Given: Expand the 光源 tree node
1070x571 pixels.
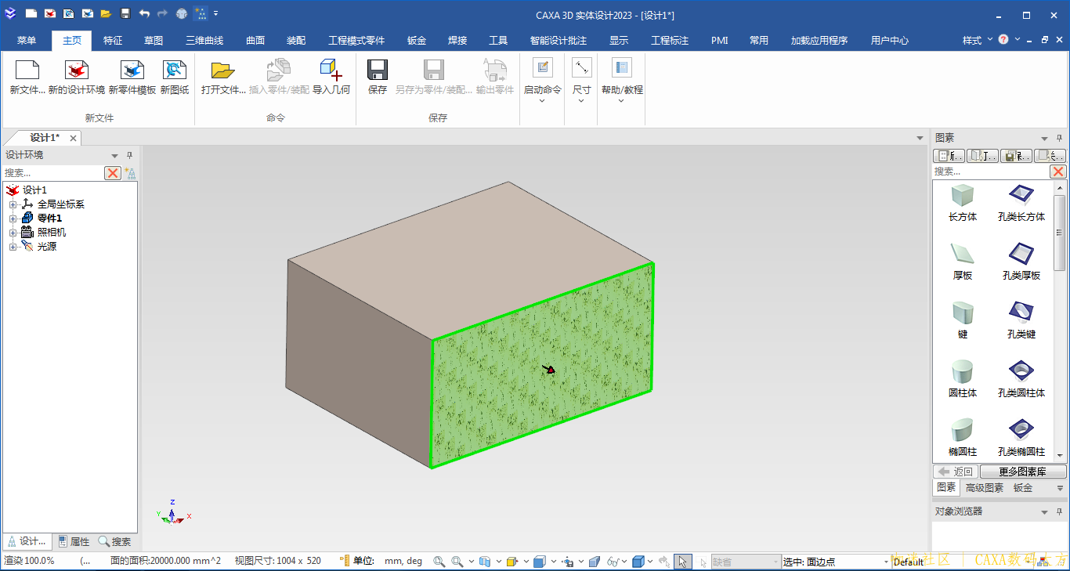Looking at the screenshot, I should coord(13,247).
